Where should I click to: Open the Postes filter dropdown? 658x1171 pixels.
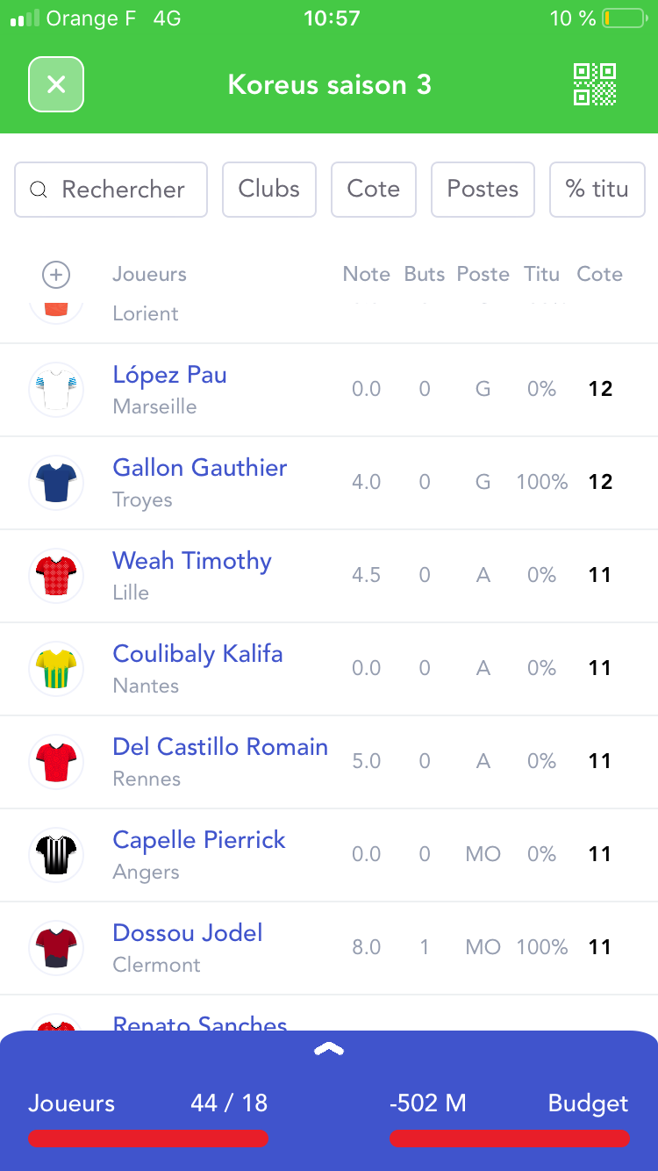tap(483, 189)
